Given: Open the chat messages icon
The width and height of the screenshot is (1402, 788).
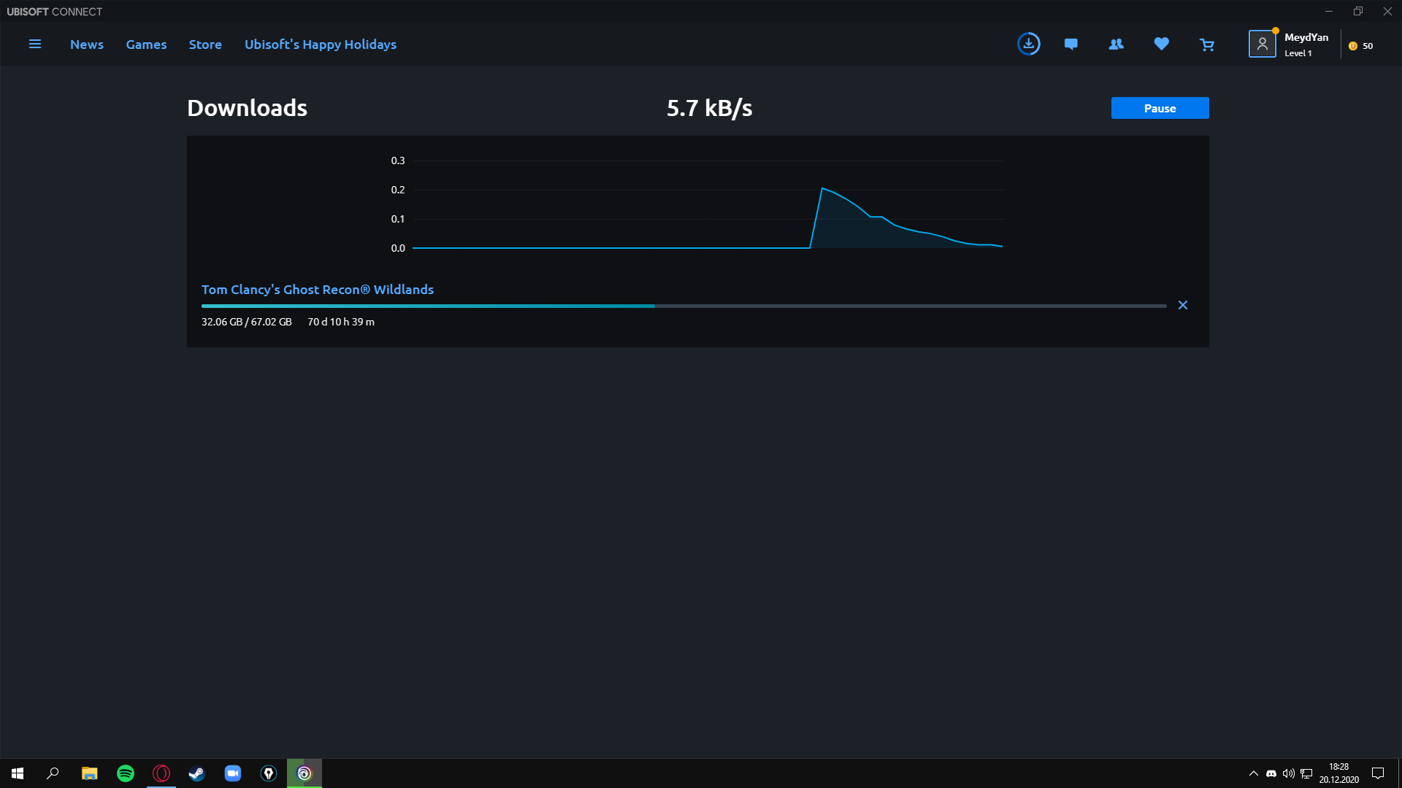Looking at the screenshot, I should [x=1070, y=45].
